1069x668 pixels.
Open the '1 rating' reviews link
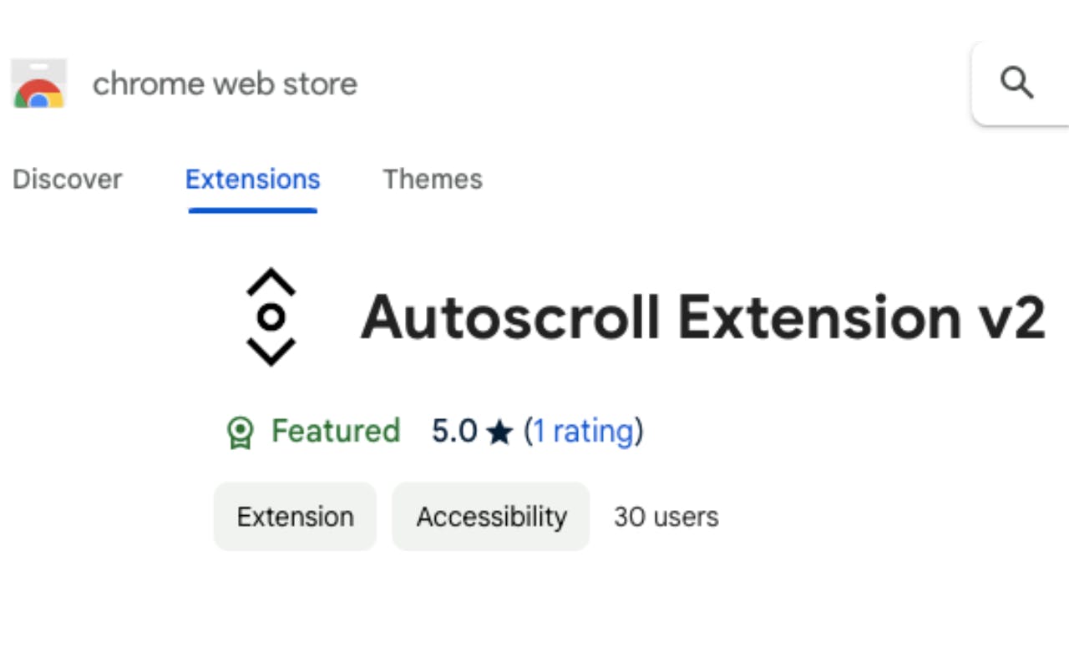coord(583,431)
